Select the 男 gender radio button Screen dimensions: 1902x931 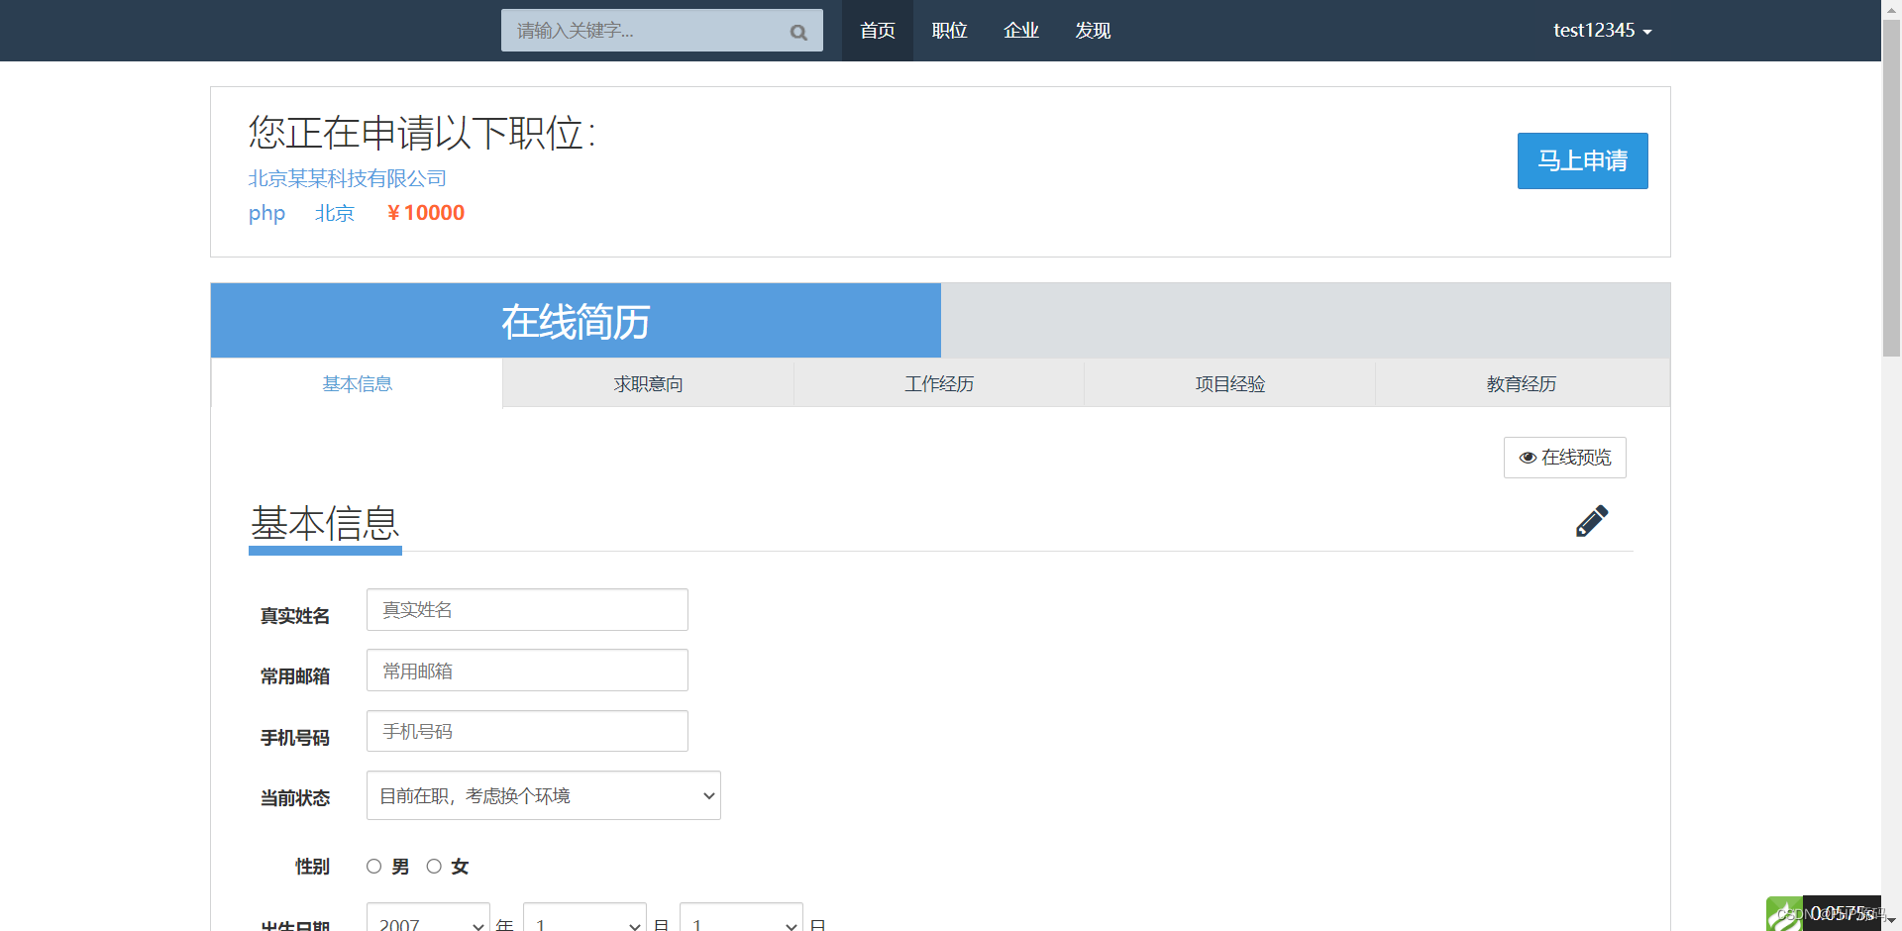coord(373,867)
